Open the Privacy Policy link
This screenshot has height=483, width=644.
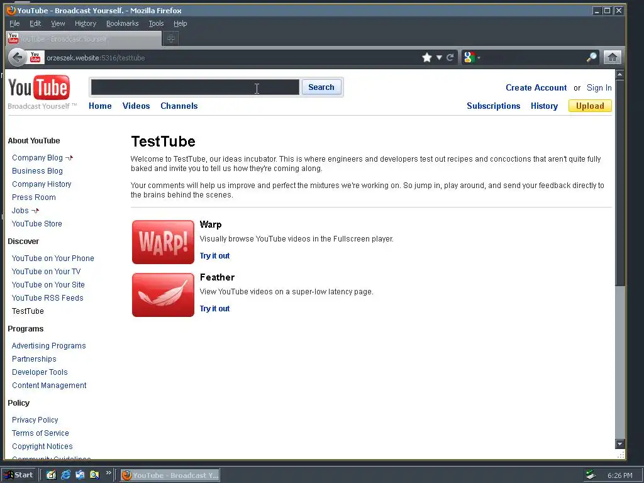pos(35,419)
